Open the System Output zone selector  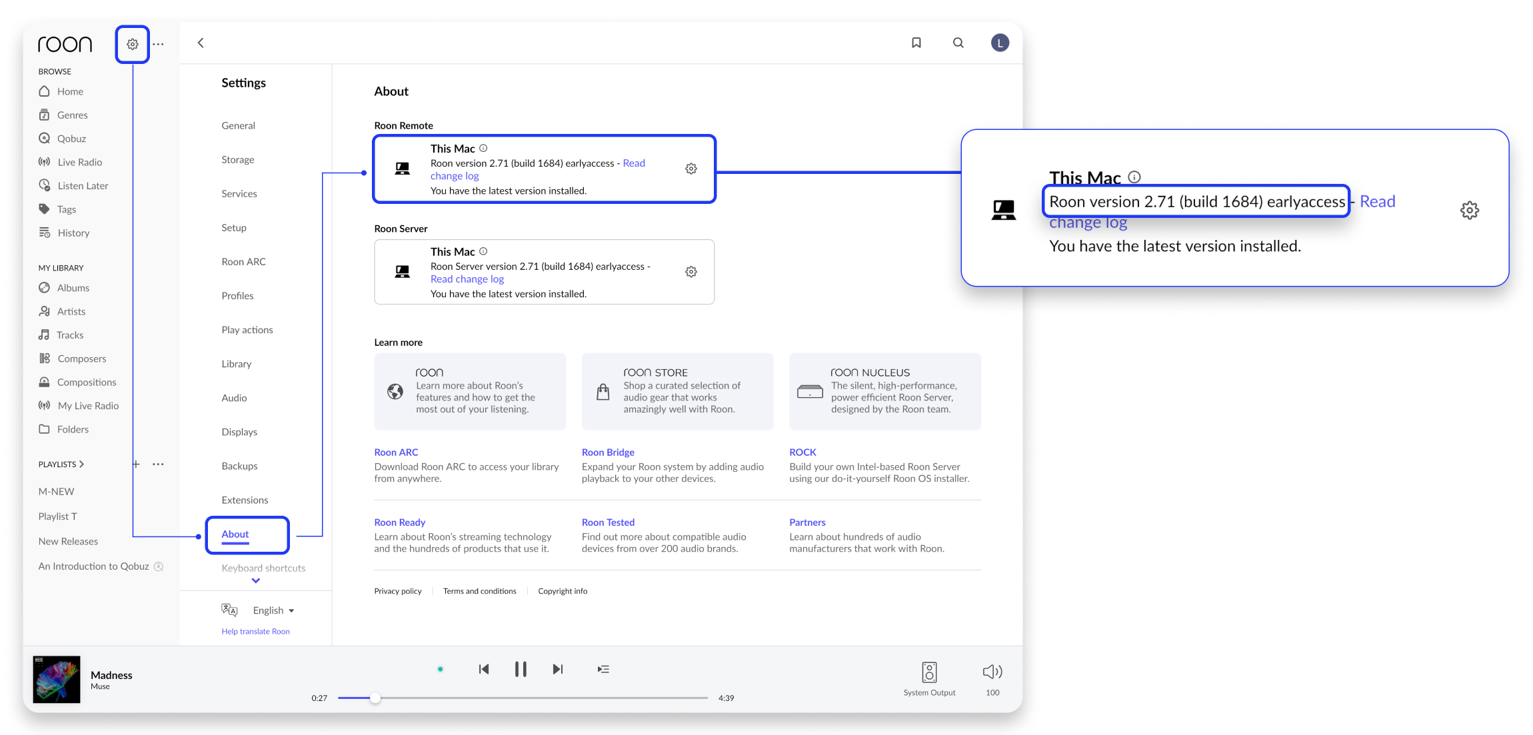point(929,678)
